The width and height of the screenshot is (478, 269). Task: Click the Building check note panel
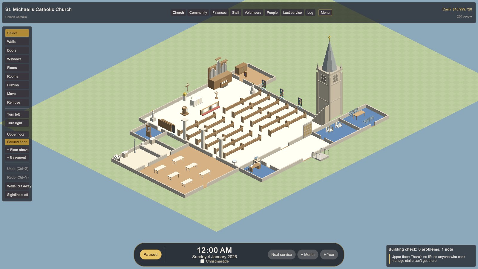click(431, 256)
